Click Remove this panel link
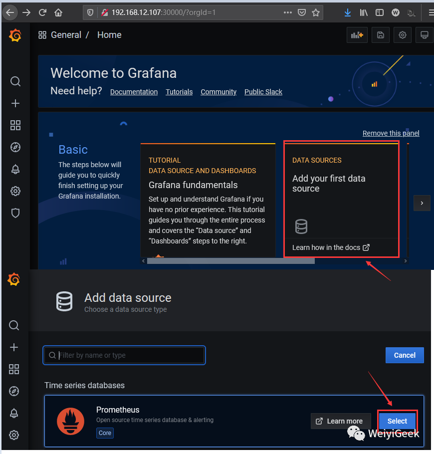Screen dimensions: 434x454 point(391,133)
